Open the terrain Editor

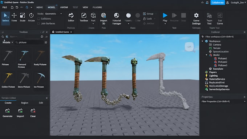click(x=71, y=17)
